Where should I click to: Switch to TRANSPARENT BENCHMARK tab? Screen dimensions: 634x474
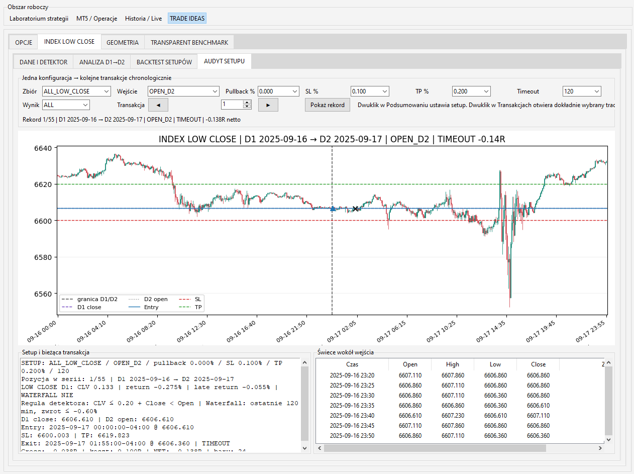pyautogui.click(x=189, y=42)
